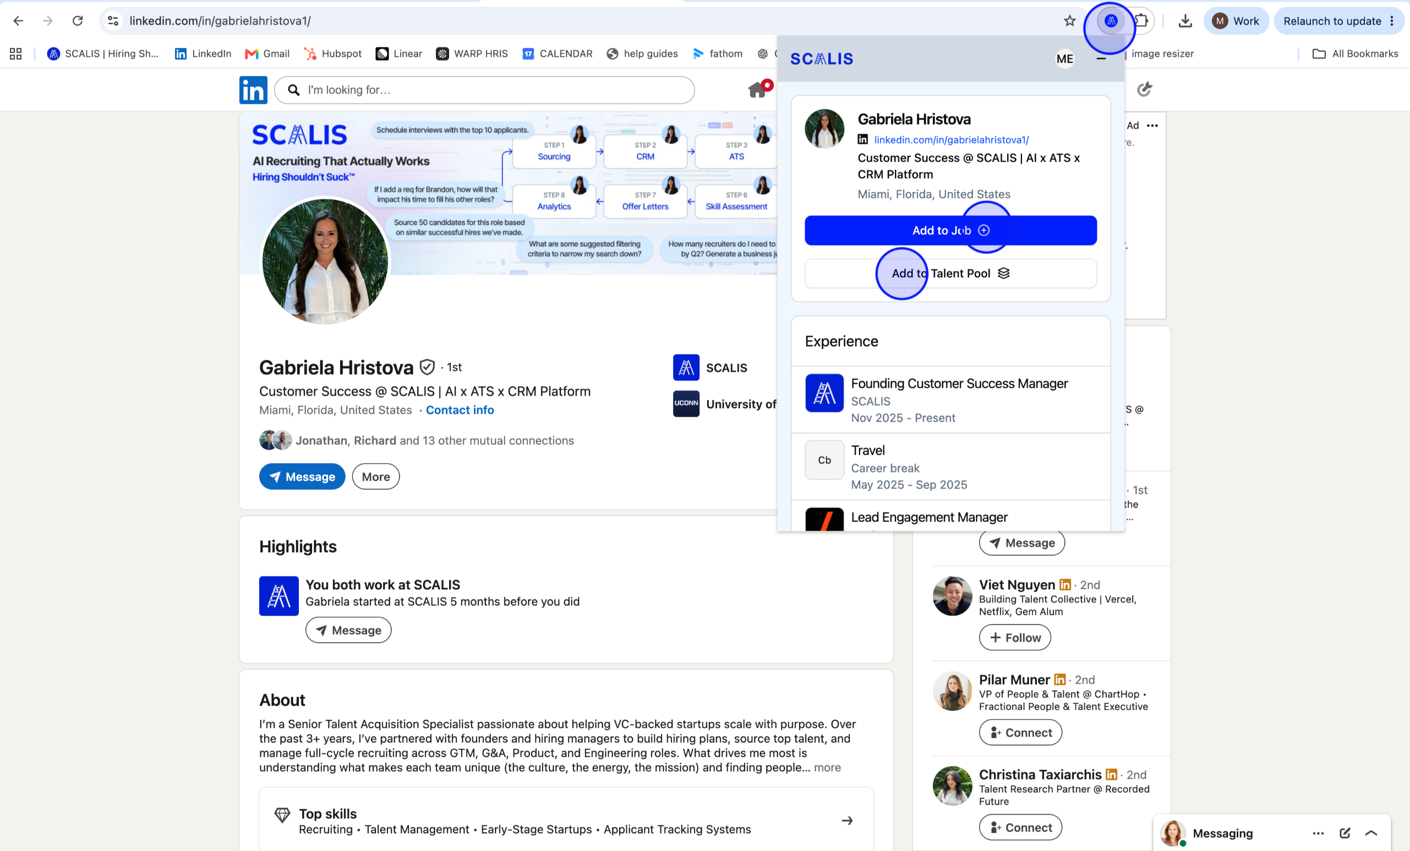Open the More button on profile
Viewport: 1410px width, 851px height.
point(375,476)
